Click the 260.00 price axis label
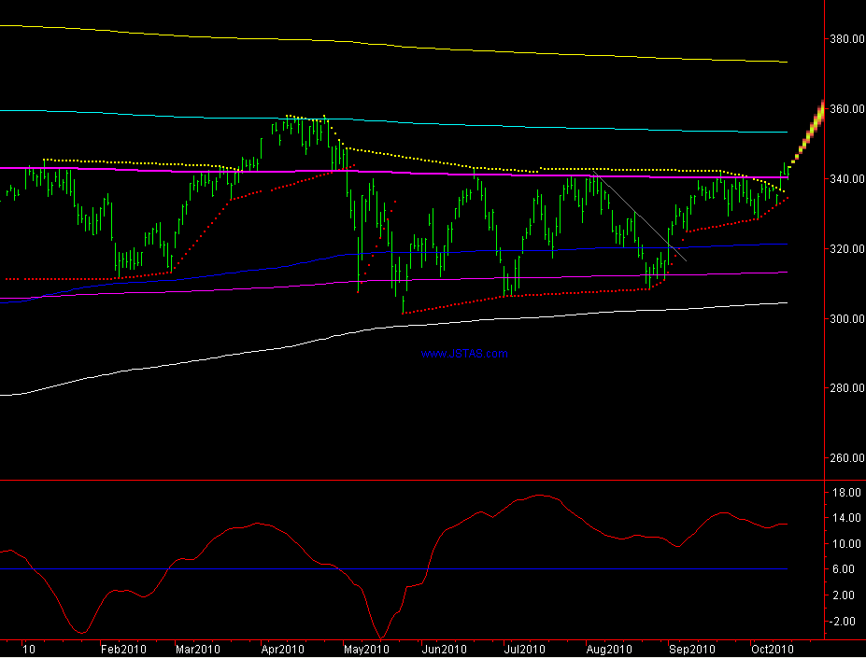The height and width of the screenshot is (658, 866). [x=845, y=458]
